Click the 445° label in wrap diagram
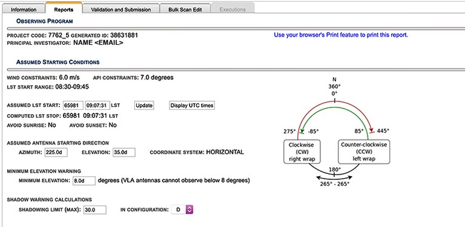This screenshot has height=227, width=465. coord(384,131)
